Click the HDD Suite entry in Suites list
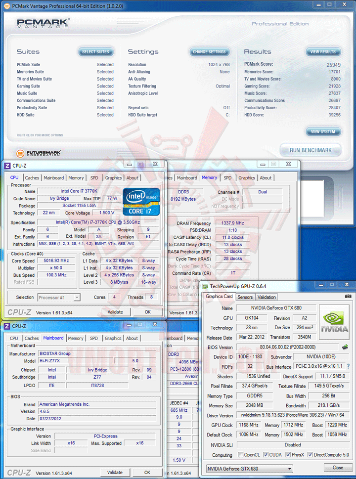 [x=26, y=115]
